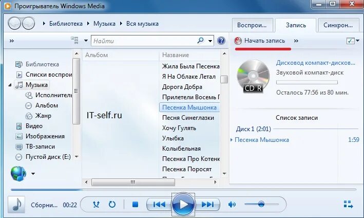The height and width of the screenshot is (218, 364).
Task: Click in the Найти search field
Action: click(144, 41)
